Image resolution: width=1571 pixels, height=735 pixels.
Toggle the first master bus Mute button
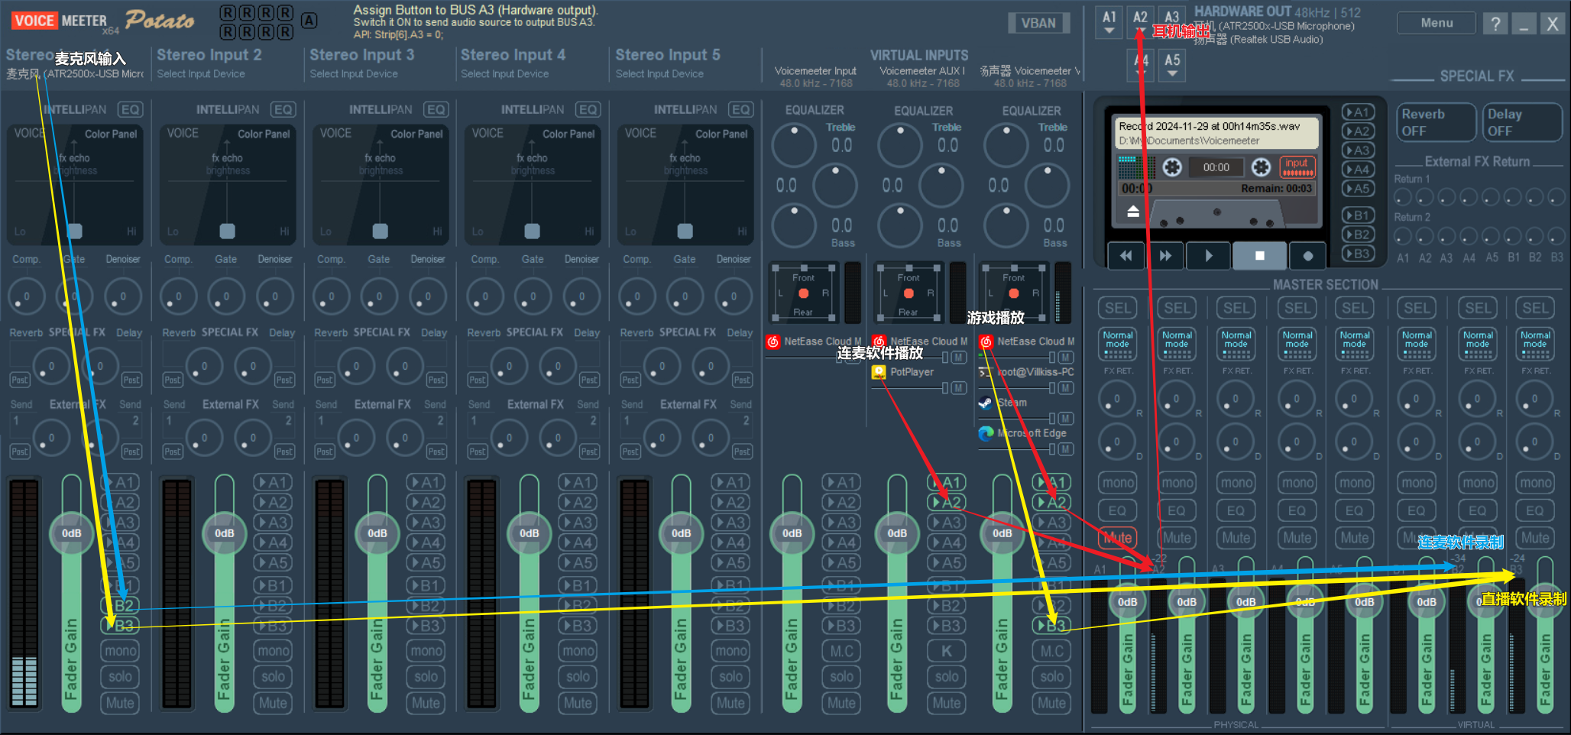point(1117,538)
